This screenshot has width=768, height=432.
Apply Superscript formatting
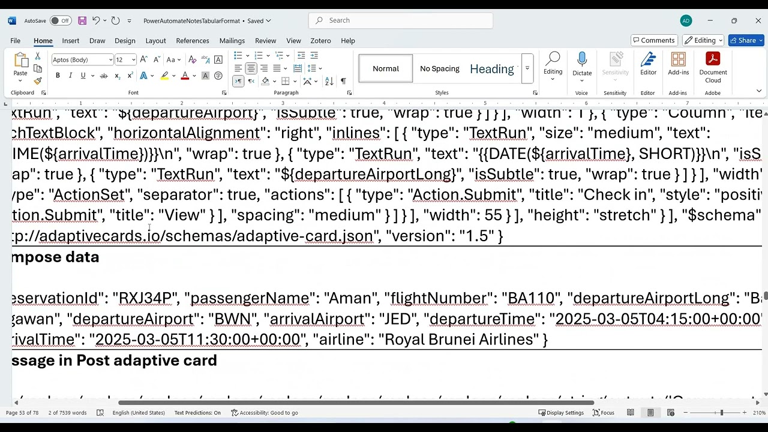[130, 76]
